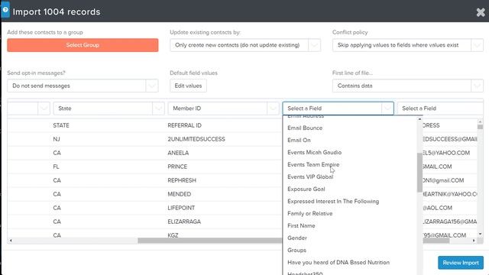Click the PRINCE cell

(x=177, y=167)
